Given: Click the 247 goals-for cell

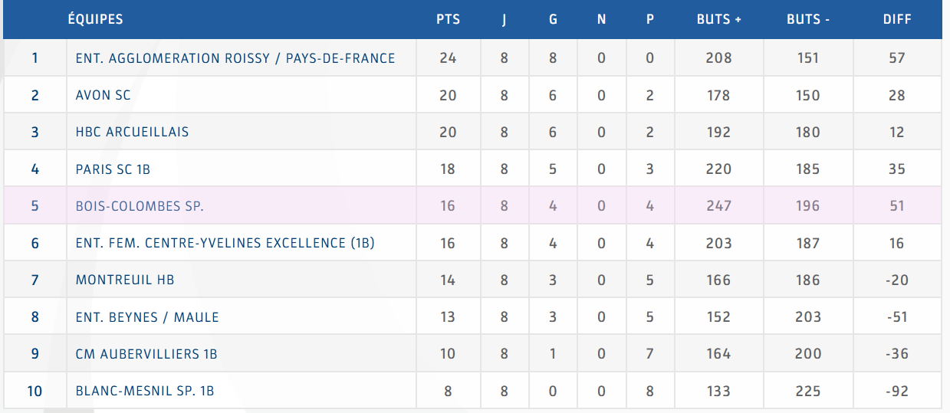Looking at the screenshot, I should 719,206.
